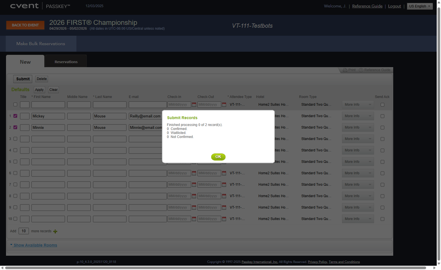Click the Print icon
Image resolution: width=441 pixels, height=270 pixels.
click(345, 70)
